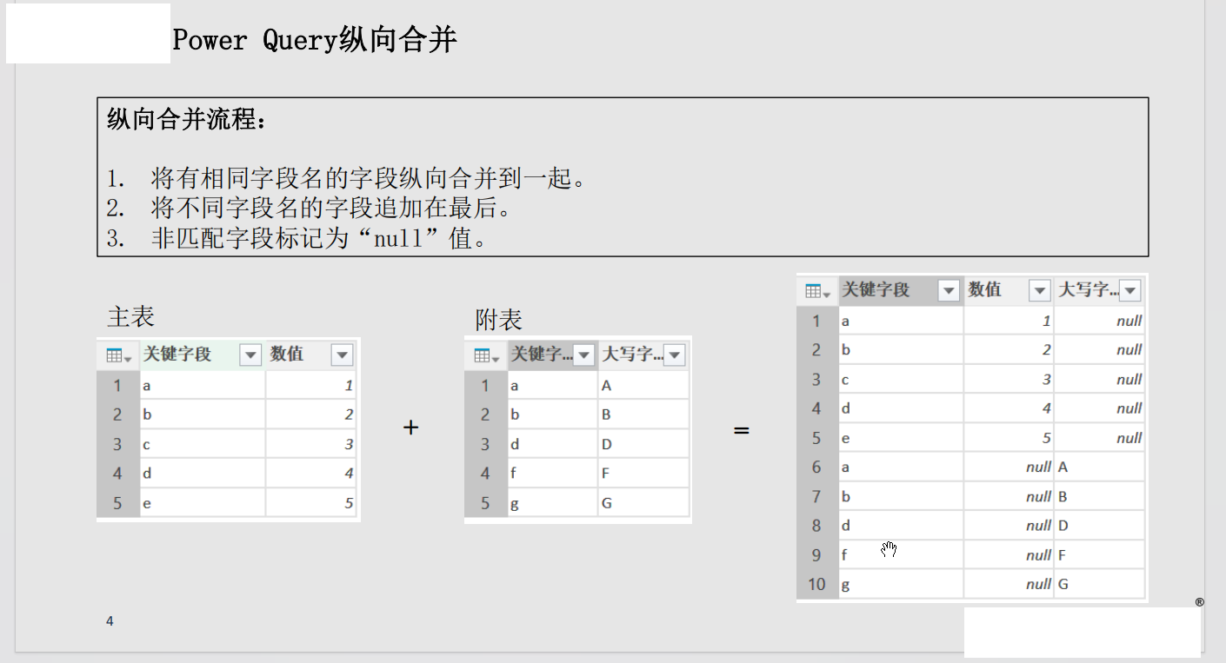Open the 关键字段 filter dropdown in result table

(x=949, y=291)
